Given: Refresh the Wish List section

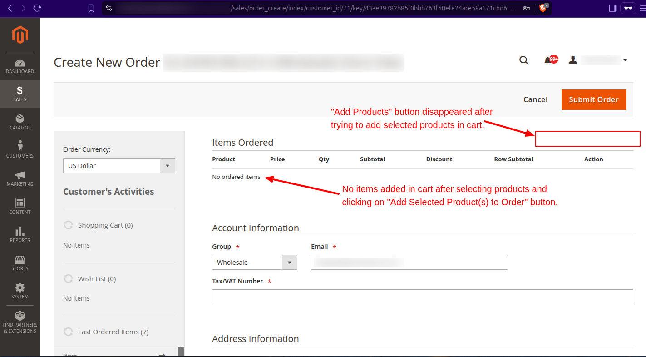Looking at the screenshot, I should coord(69,279).
